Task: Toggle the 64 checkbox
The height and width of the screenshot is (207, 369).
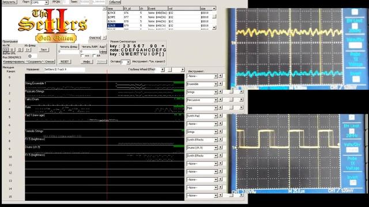Action: coord(94,56)
